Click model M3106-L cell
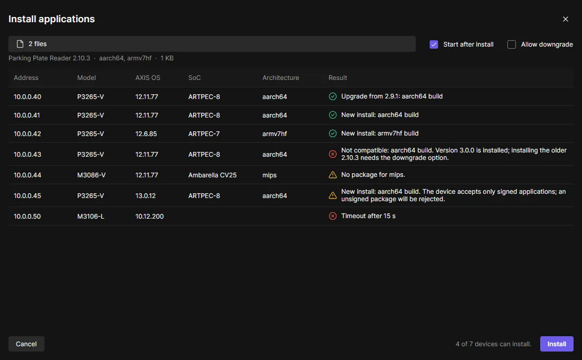The height and width of the screenshot is (360, 582). coord(90,216)
